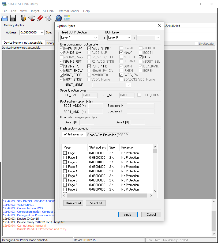
Task: Click the BOOT_ADD0 (H) input field
Action: pos(96,106)
